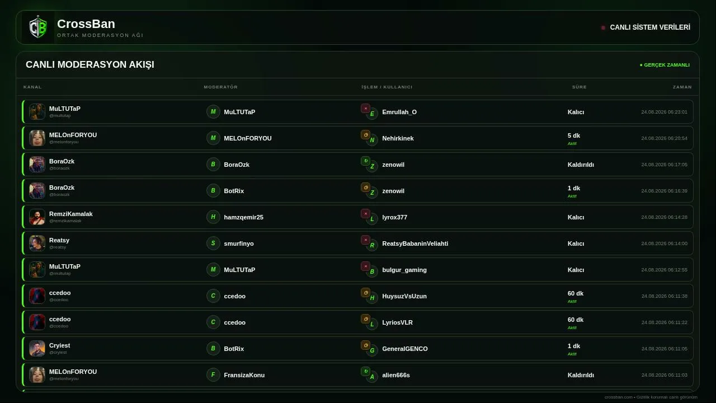
Task: Open the RemziKamalak channel avatar
Action: pyautogui.click(x=37, y=217)
